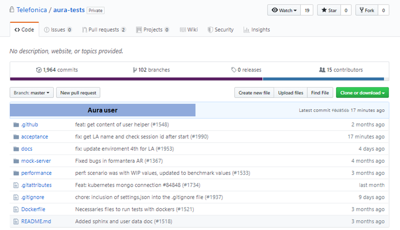Screen dimensions: 400x230
Task: Click the private repository lock icon
Action: [12, 10]
